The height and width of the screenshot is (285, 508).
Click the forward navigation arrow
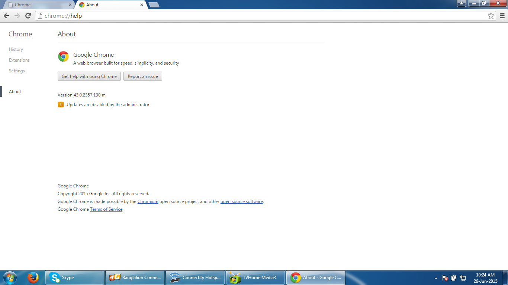17,16
